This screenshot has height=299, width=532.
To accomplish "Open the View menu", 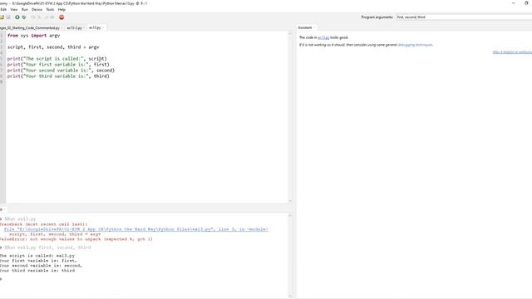I will 14,9.
